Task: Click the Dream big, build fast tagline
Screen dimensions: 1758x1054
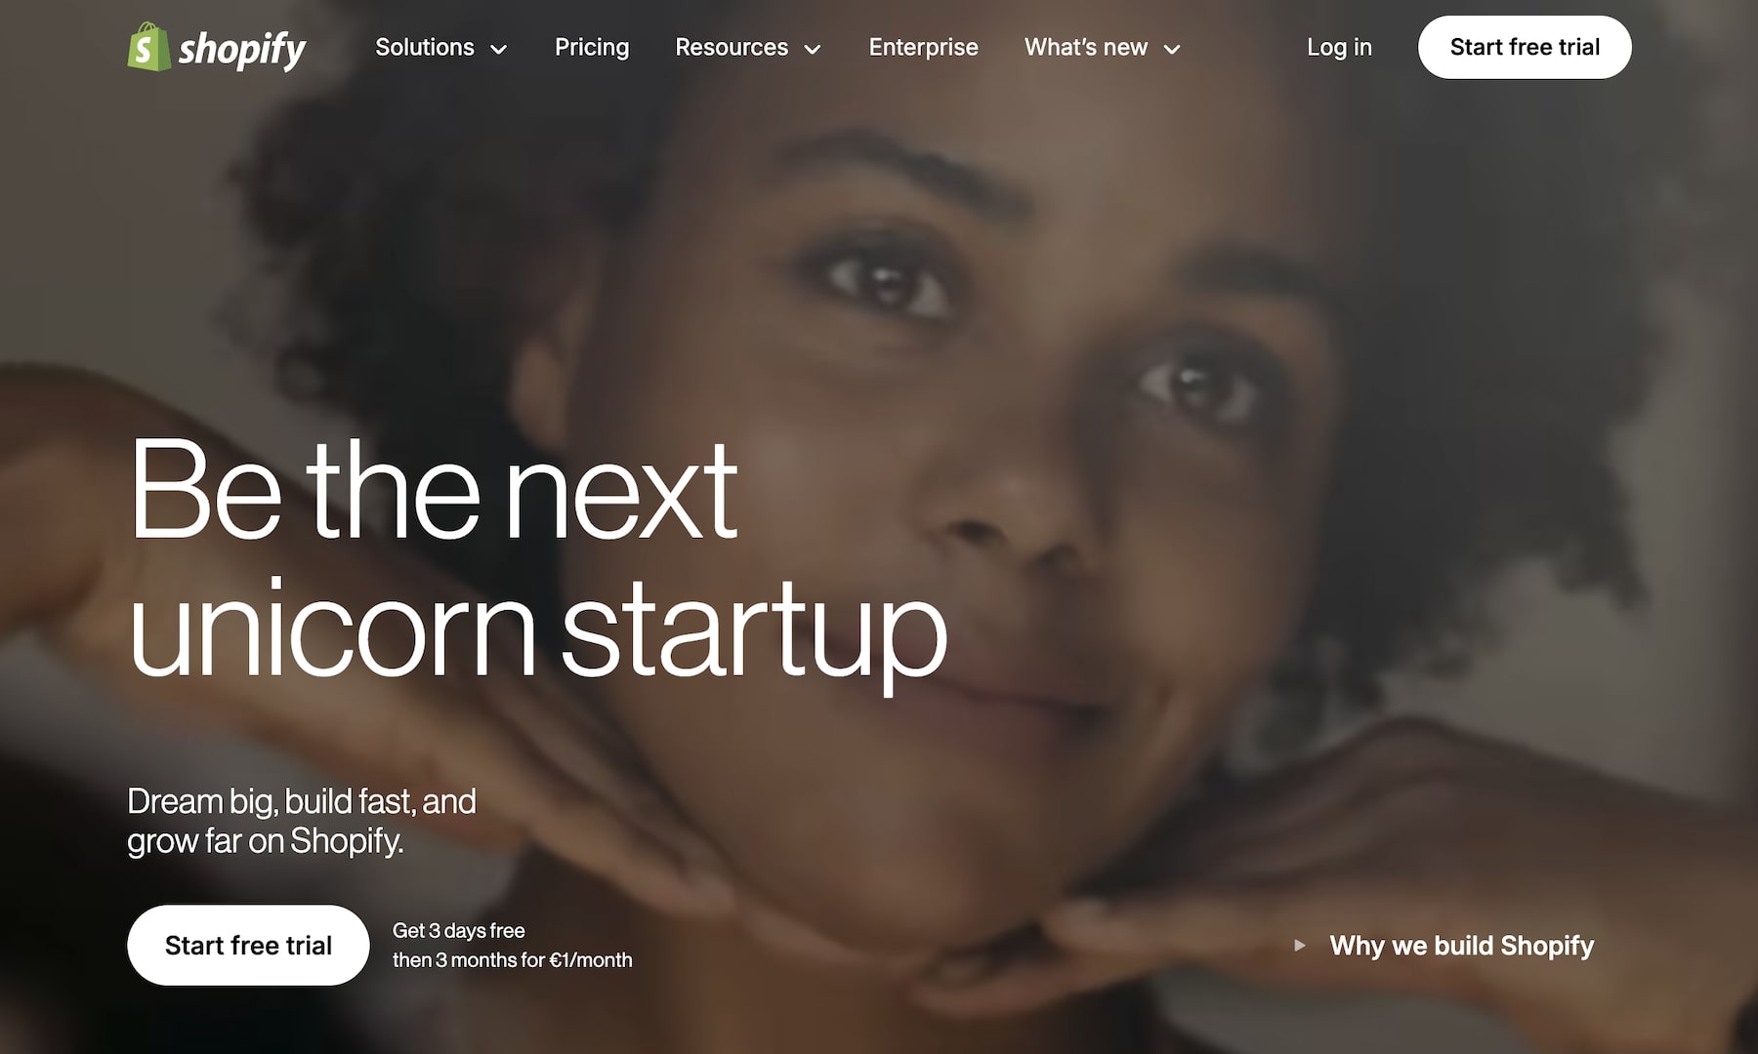Action: tap(302, 821)
